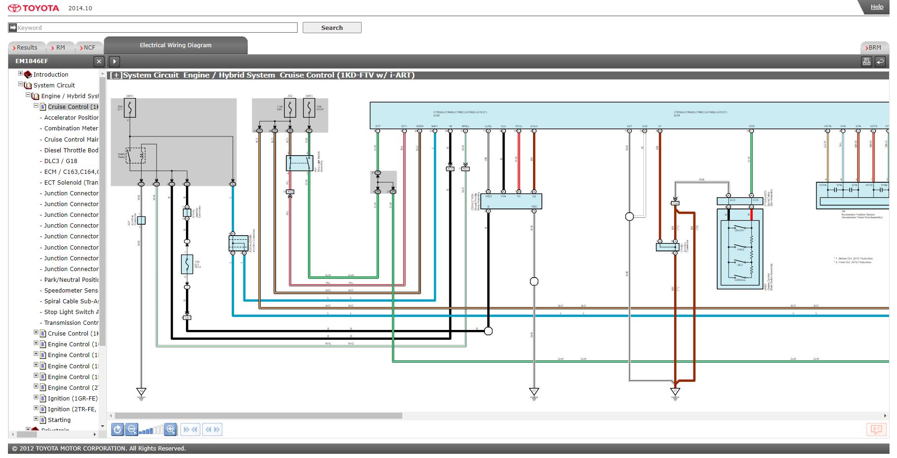
Task: Click the Introduction book icon
Action: coord(28,74)
